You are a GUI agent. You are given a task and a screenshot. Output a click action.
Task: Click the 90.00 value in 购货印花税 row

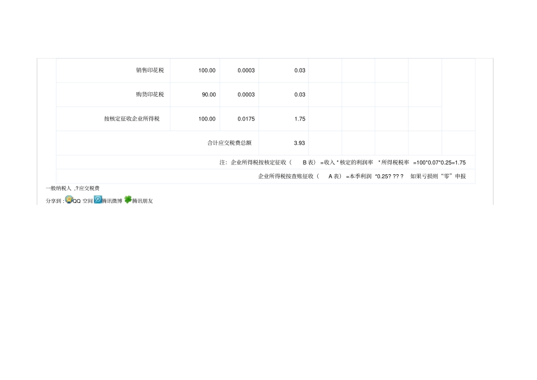209,94
